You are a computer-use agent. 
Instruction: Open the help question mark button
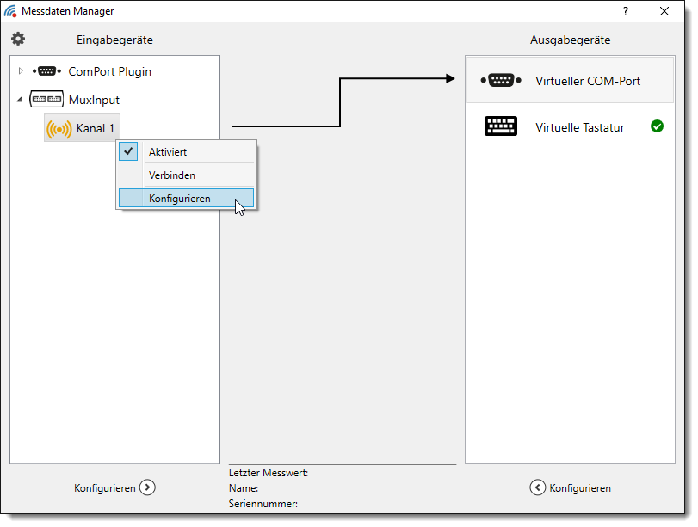(626, 11)
